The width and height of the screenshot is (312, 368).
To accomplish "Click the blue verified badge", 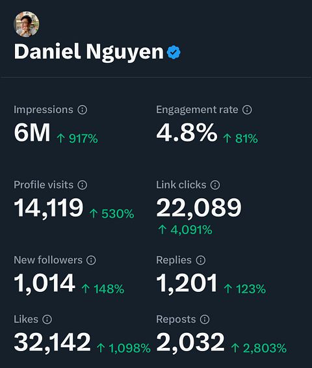I will coord(174,52).
